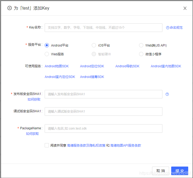The width and height of the screenshot is (193, 178).
Task: Select the 微信小程序 radio button
Action: (141, 54)
